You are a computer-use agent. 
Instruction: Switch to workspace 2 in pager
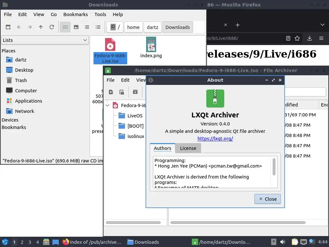22,242
